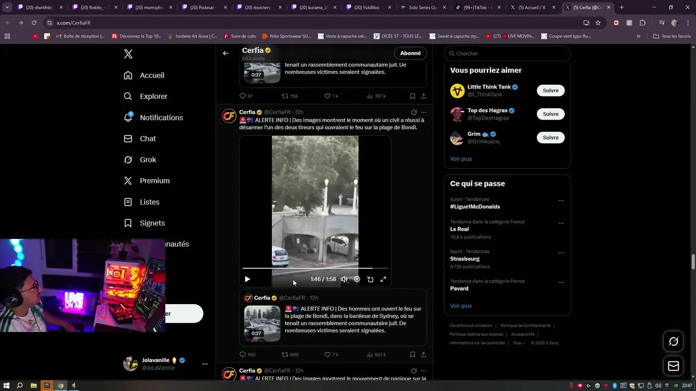Switch to the Solo Series browser tab

click(x=424, y=8)
